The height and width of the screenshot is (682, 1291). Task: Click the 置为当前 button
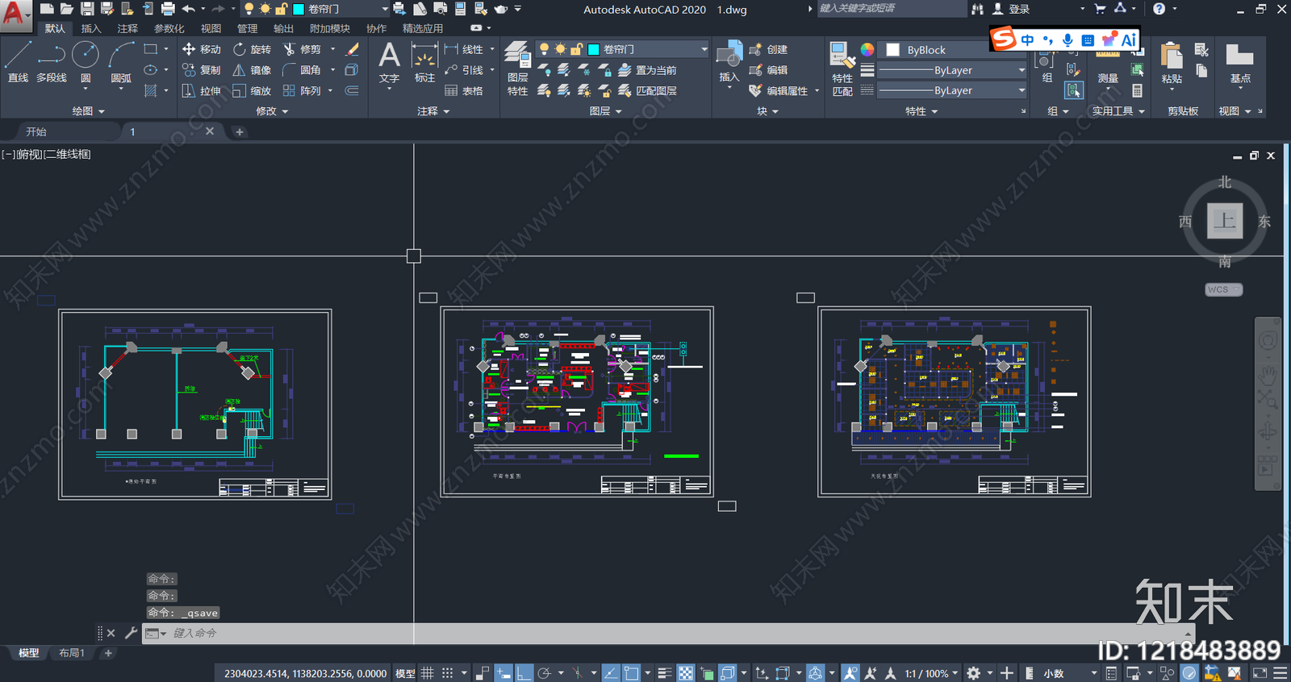pyautogui.click(x=648, y=70)
